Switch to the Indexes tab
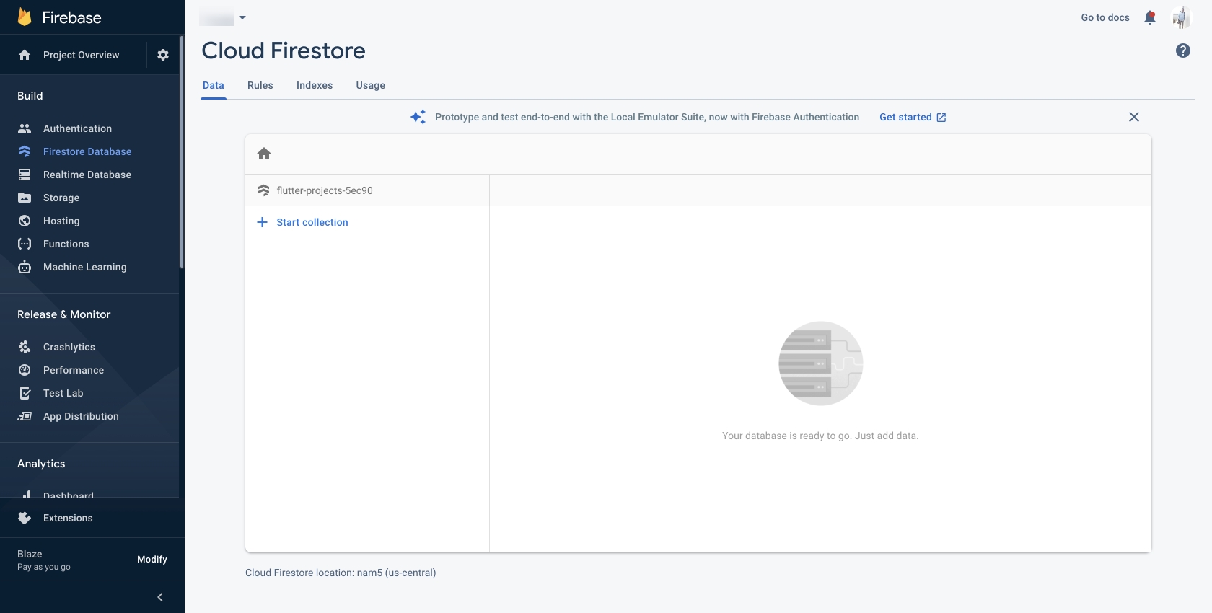This screenshot has width=1212, height=613. 315,85
